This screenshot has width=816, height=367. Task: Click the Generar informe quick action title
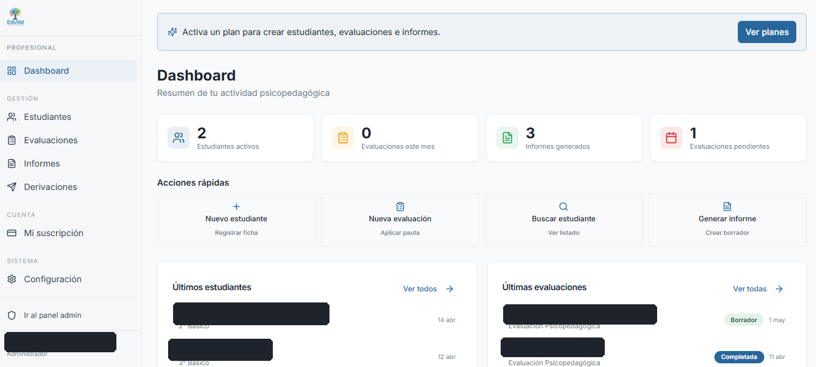[727, 219]
